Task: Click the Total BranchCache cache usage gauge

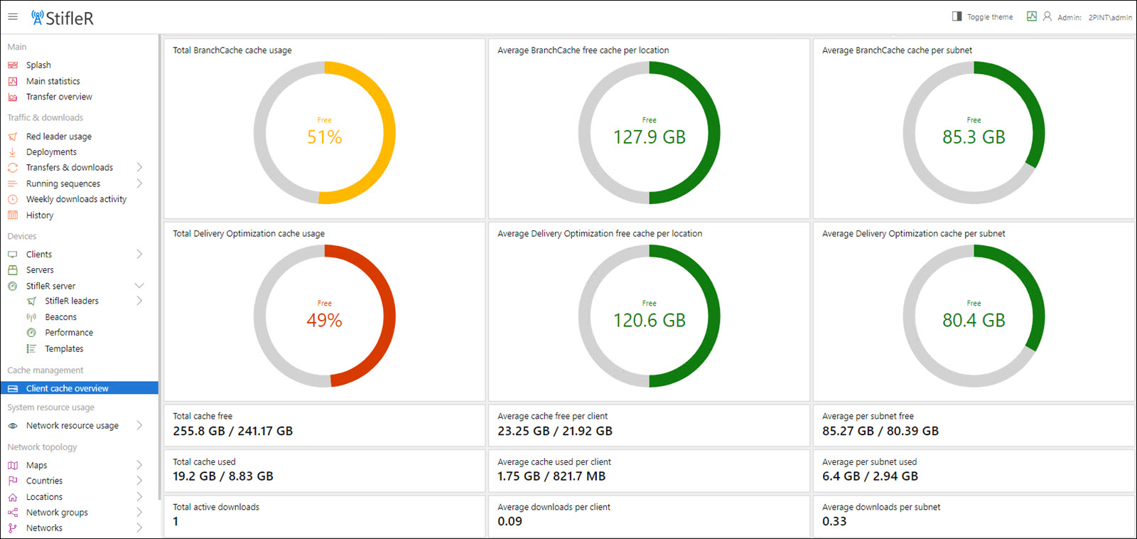Action: 325,133
